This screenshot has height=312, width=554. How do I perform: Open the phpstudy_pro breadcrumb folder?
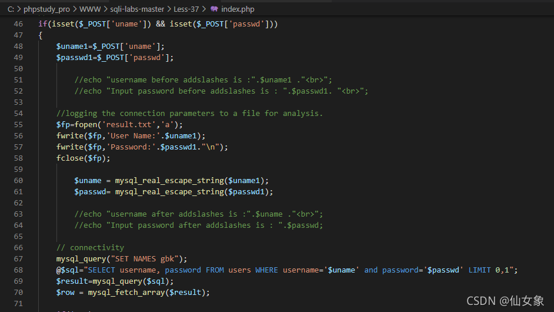tap(46, 9)
